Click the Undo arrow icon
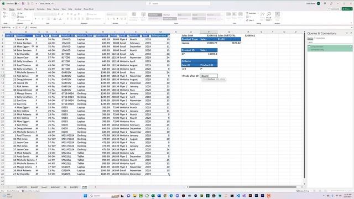354x199 pixels. 4,13
